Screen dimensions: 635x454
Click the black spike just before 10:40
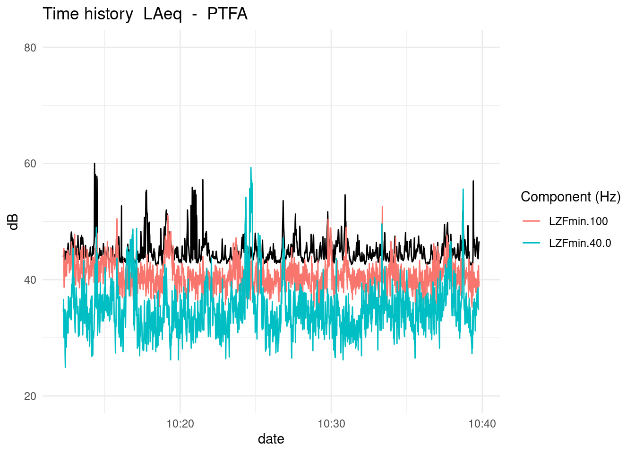pos(473,182)
